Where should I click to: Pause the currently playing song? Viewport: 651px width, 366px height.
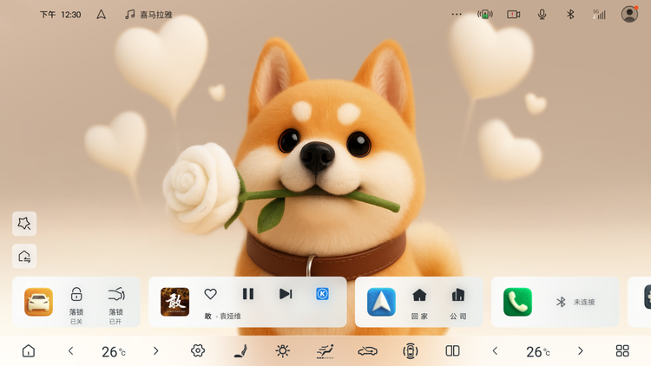tap(248, 294)
